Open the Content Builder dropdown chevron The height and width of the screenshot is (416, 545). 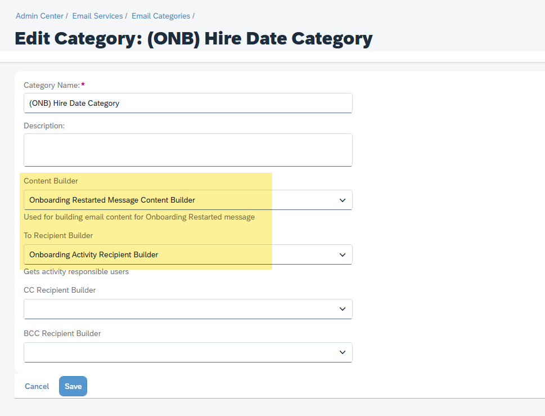pos(343,200)
